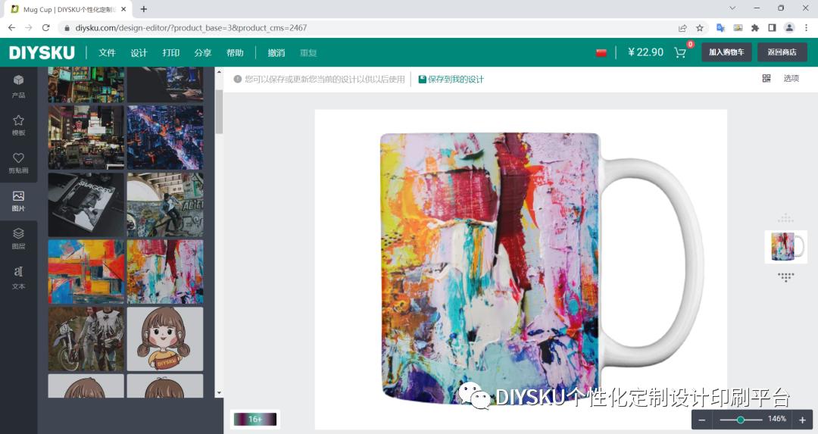Click the zoom out minus button
818x434 pixels.
[x=702, y=420]
